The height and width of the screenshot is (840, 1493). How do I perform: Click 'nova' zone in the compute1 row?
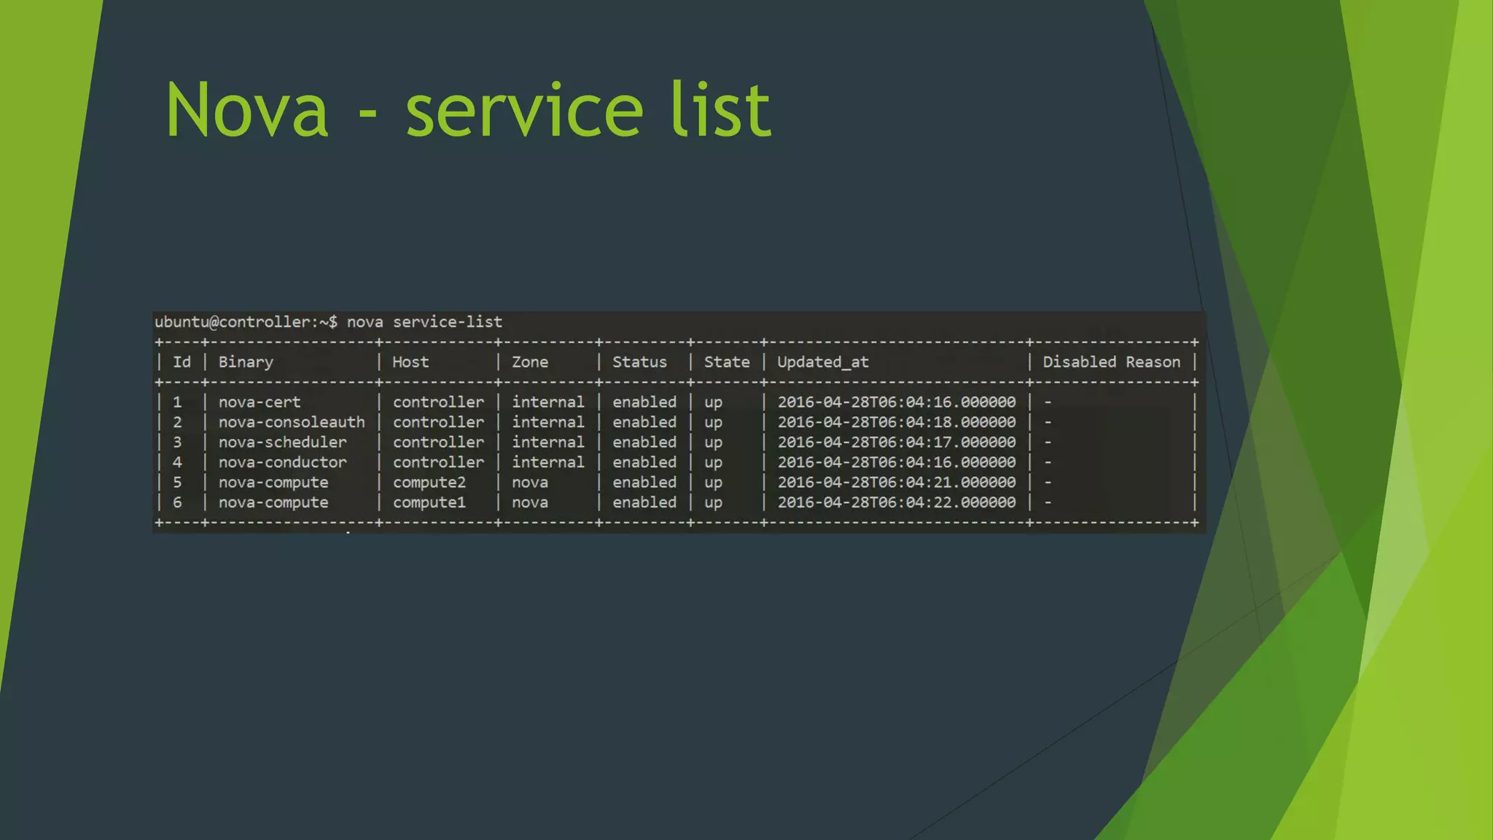pos(530,502)
